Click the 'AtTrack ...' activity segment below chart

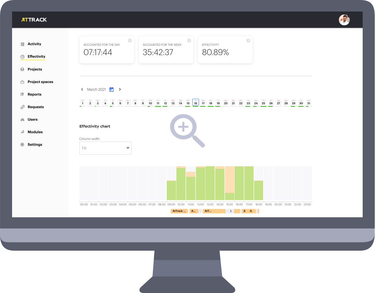(179, 211)
